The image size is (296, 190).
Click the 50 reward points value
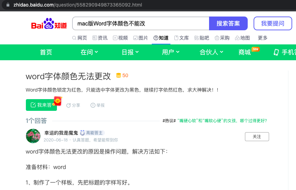click(x=125, y=75)
